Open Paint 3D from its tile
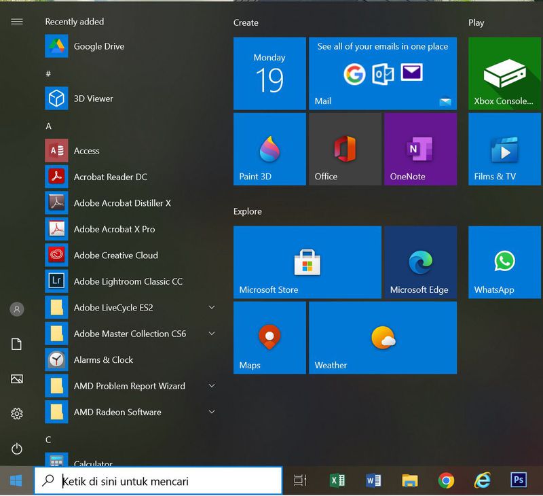The width and height of the screenshot is (543, 496). click(x=269, y=148)
